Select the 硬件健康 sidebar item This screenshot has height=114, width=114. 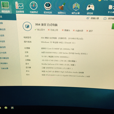[1, 23]
